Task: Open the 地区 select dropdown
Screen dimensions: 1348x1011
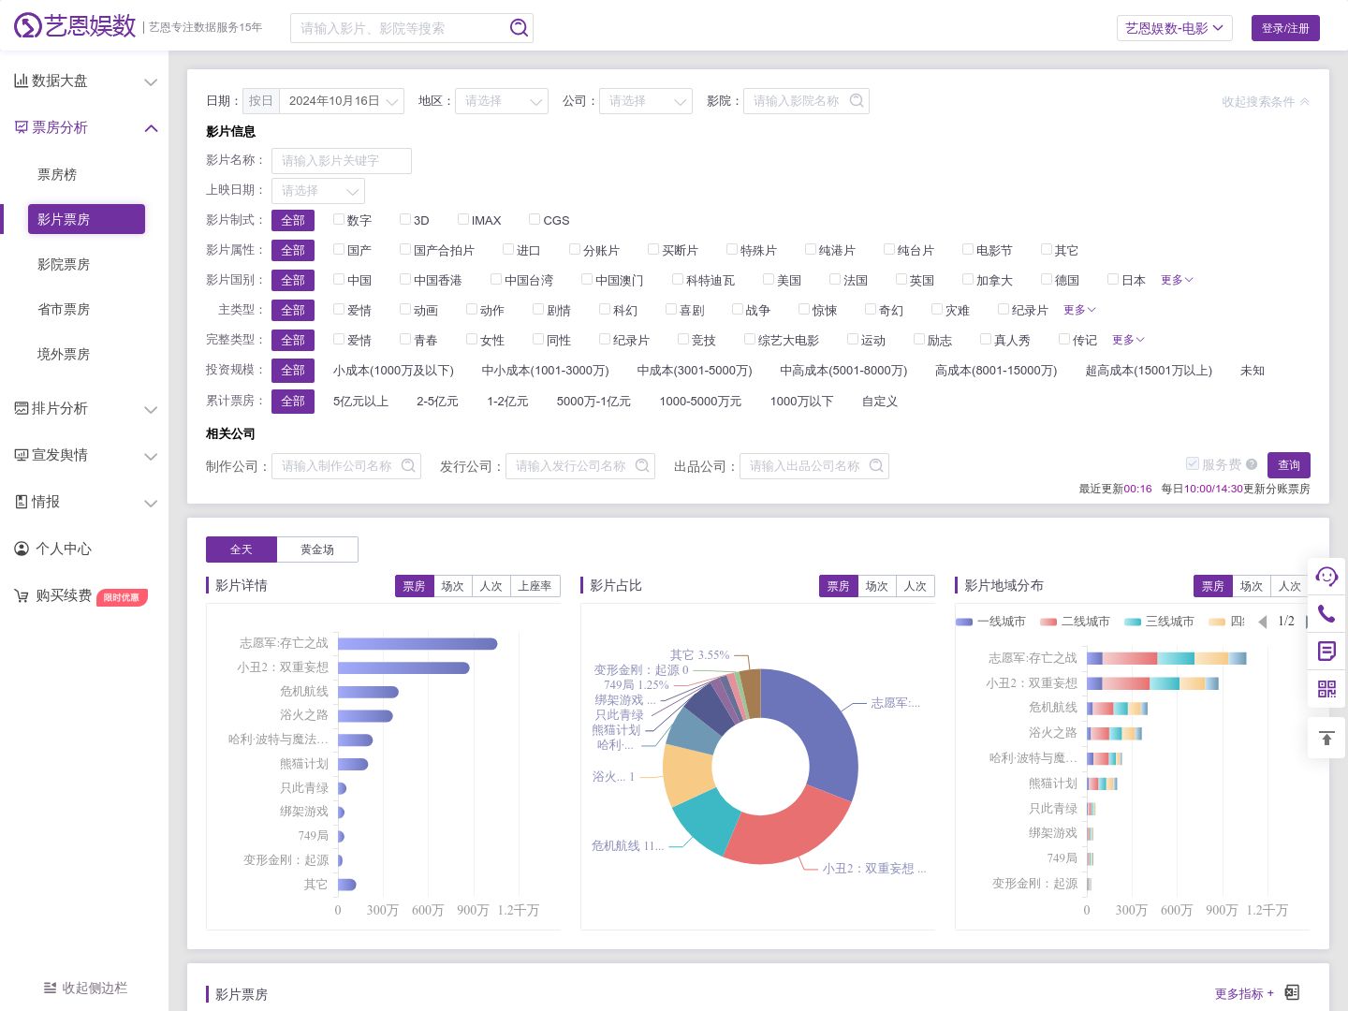Action: [x=502, y=101]
